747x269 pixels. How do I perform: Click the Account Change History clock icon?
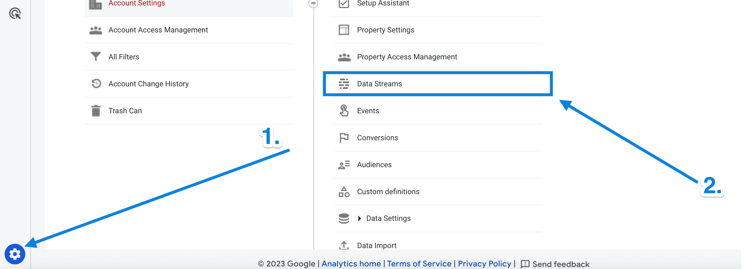(x=96, y=83)
